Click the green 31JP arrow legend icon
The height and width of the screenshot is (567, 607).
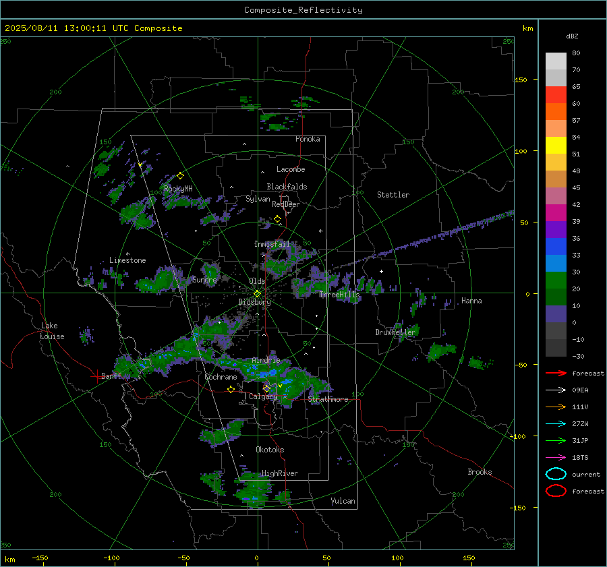pyautogui.click(x=556, y=440)
